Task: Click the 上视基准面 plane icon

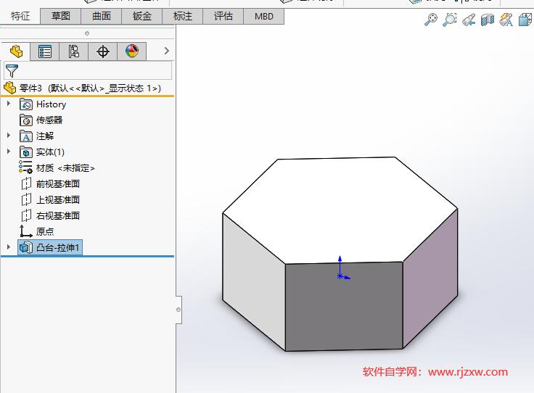Action: click(x=26, y=199)
